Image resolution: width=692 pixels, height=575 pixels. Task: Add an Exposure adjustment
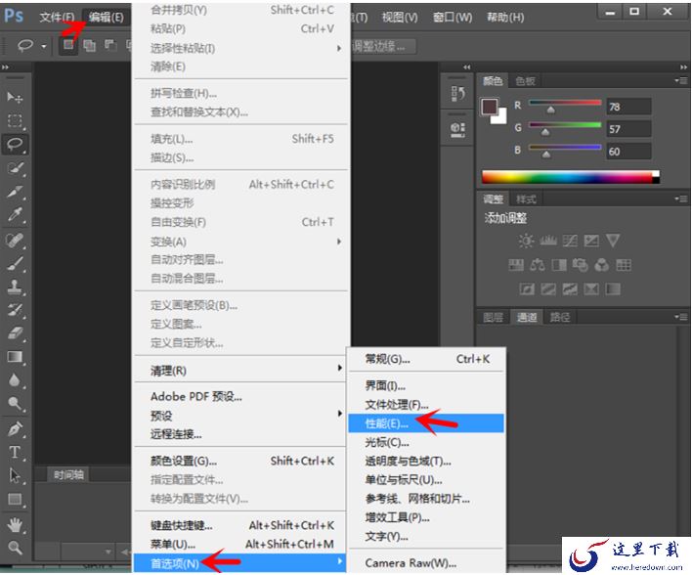[591, 241]
